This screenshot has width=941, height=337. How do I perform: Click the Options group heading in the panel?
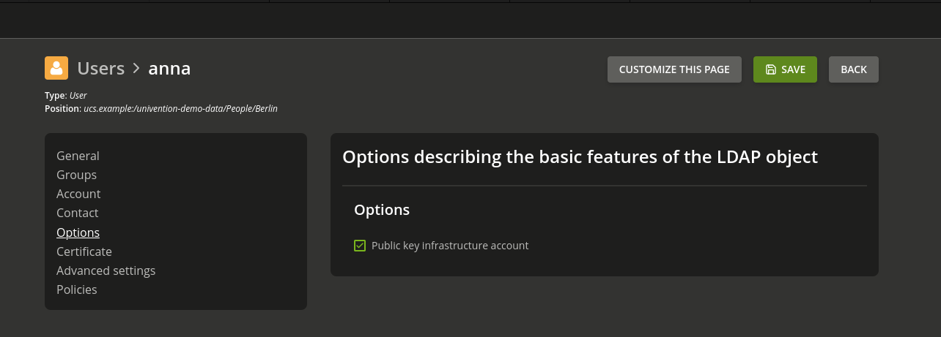click(x=382, y=210)
